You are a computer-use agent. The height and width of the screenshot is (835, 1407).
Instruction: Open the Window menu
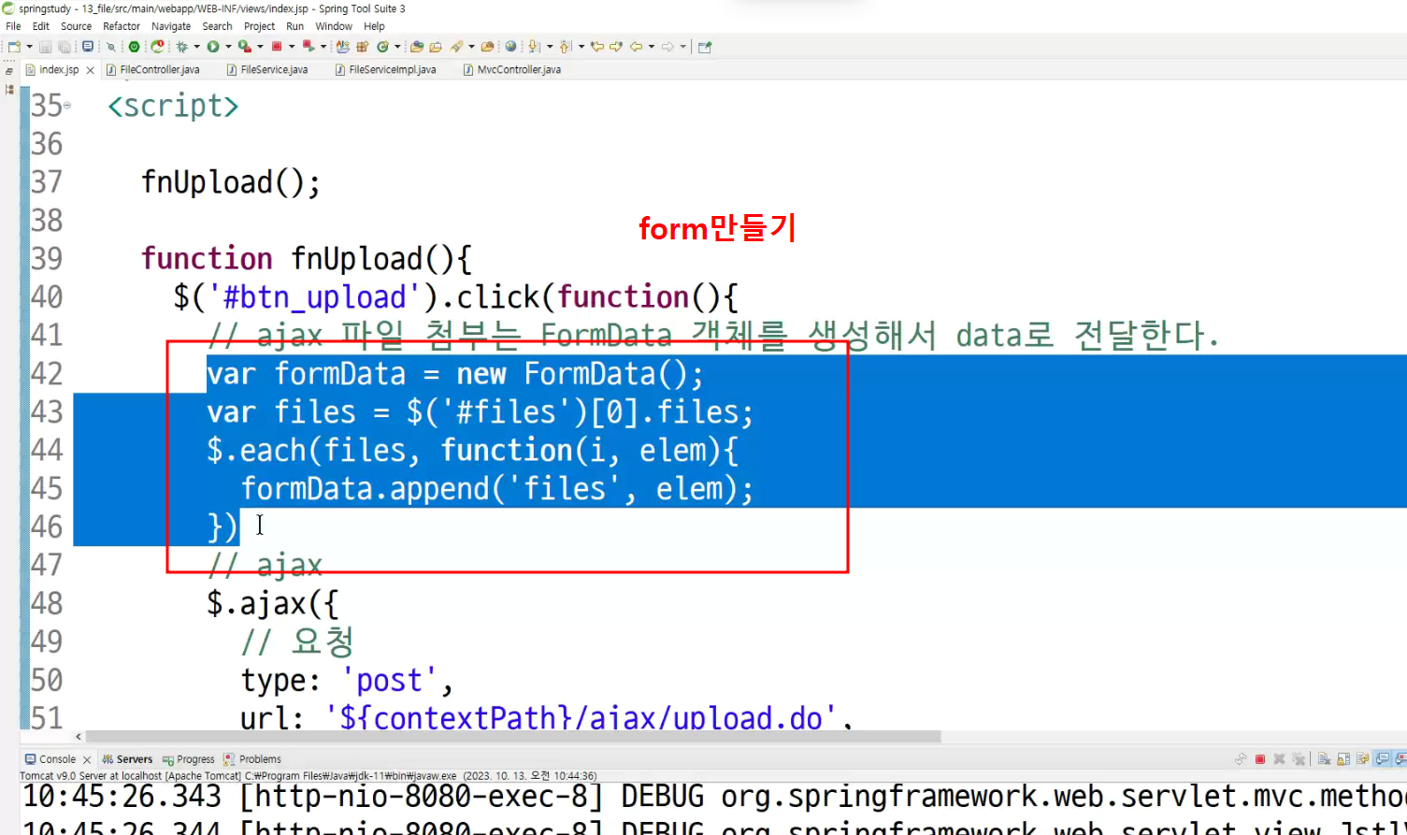tap(334, 26)
